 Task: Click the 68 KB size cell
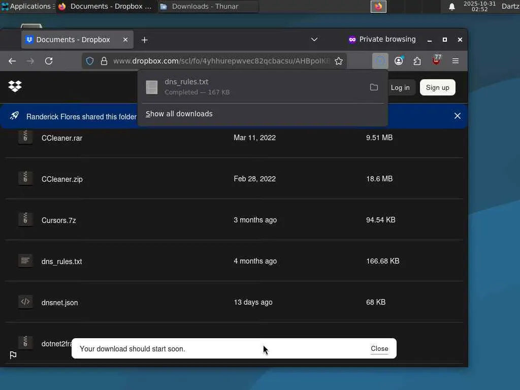point(376,302)
